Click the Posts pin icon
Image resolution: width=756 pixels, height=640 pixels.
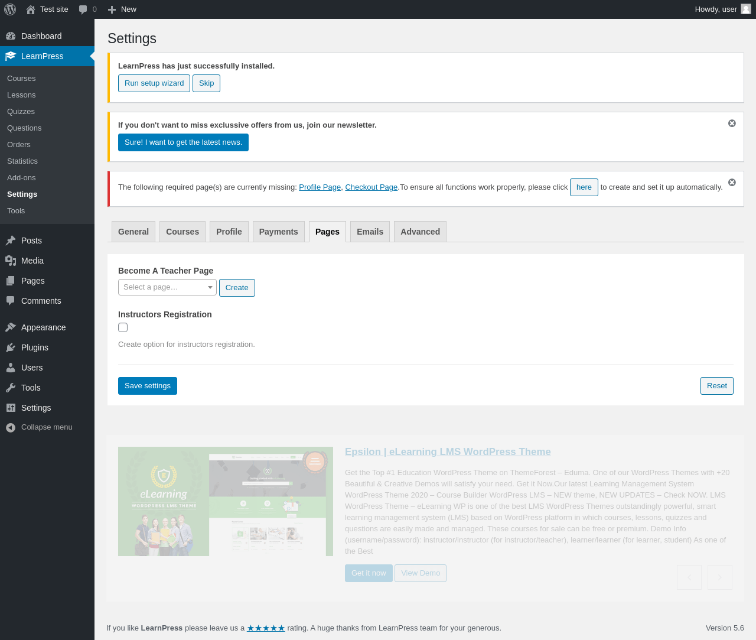[11, 241]
